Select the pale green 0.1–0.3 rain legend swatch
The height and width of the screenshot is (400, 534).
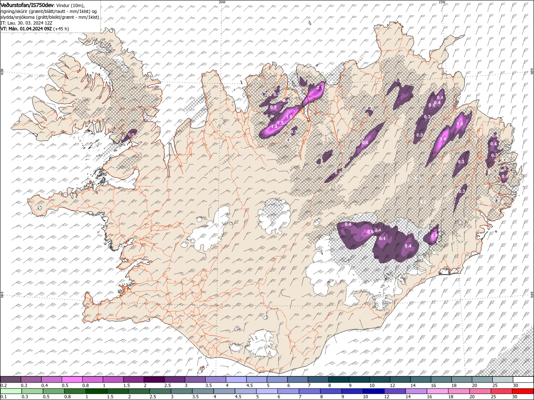(x=11, y=391)
